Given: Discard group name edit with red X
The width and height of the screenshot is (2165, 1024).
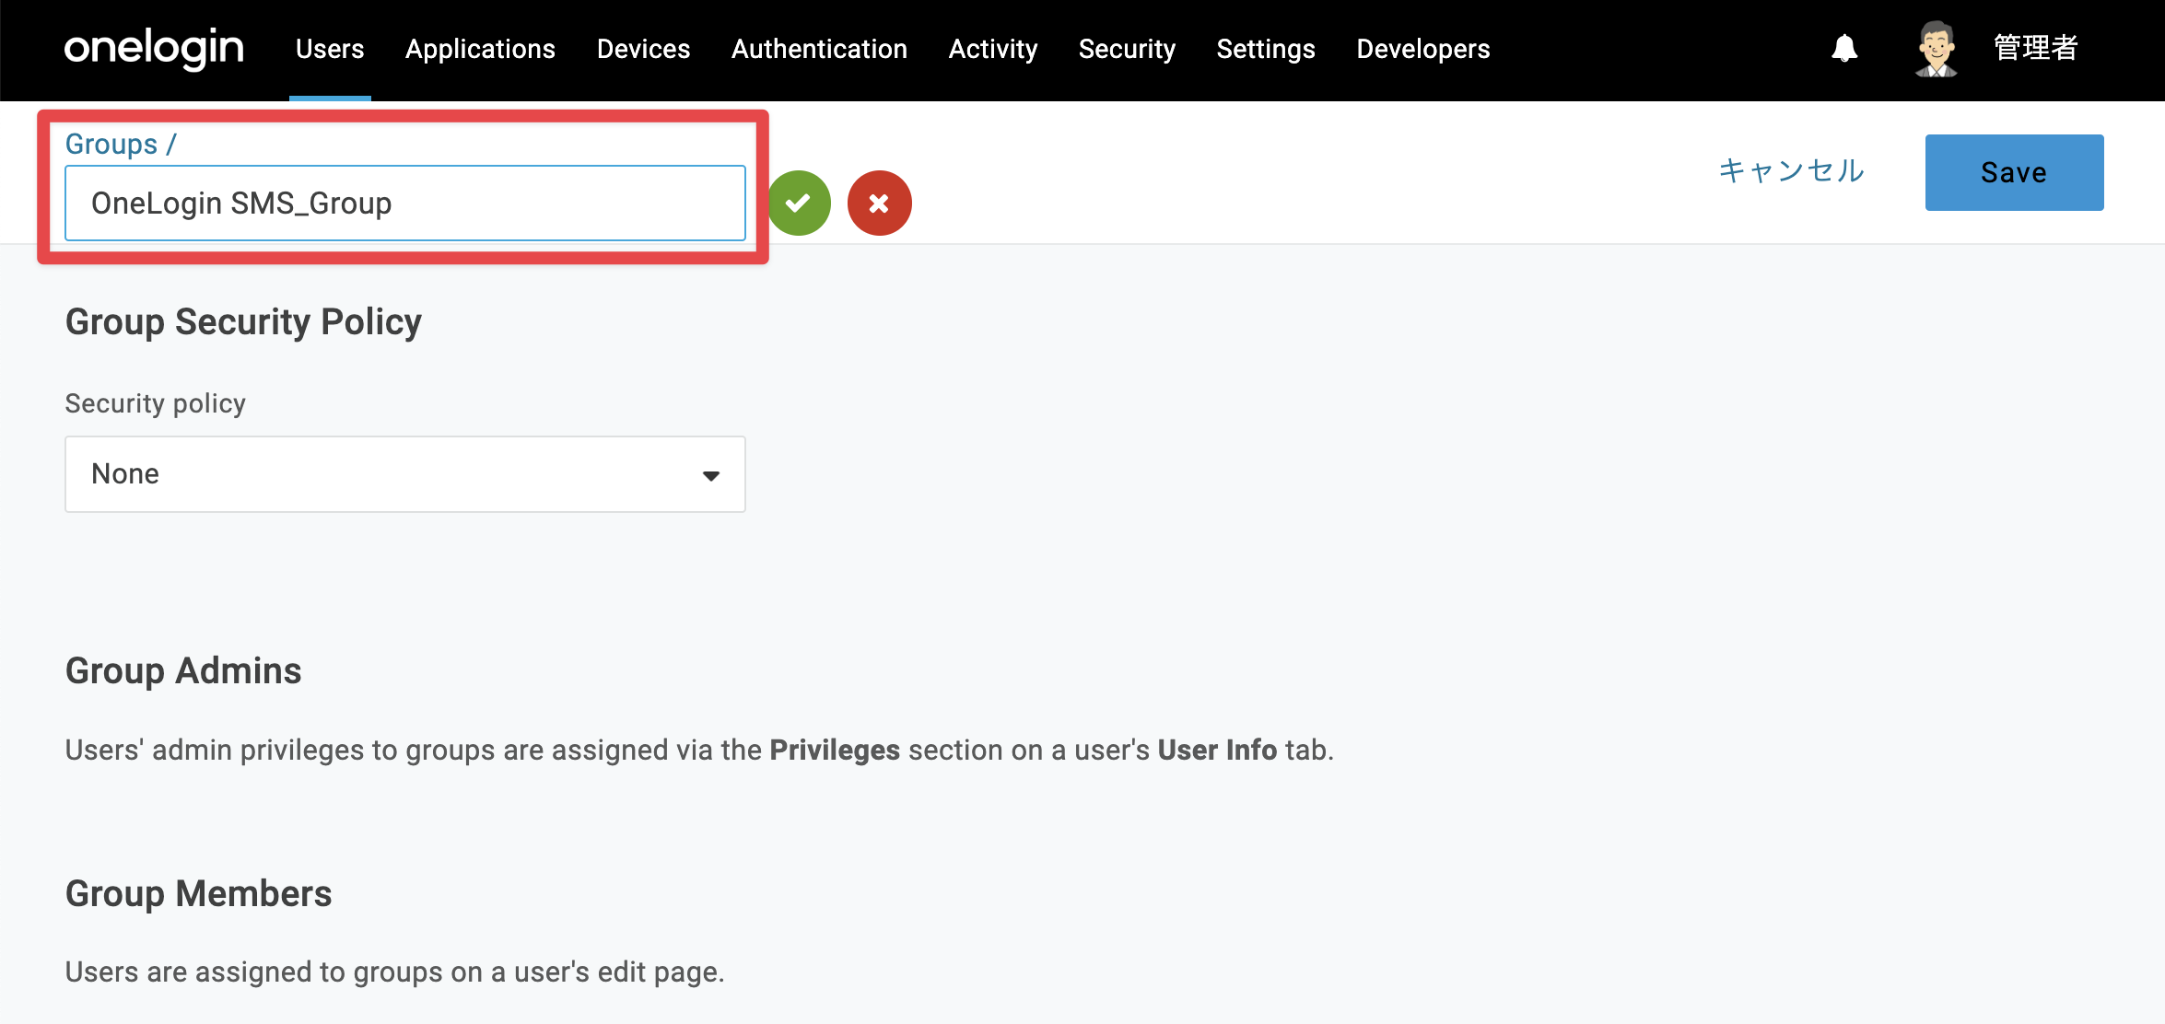Looking at the screenshot, I should click(880, 203).
